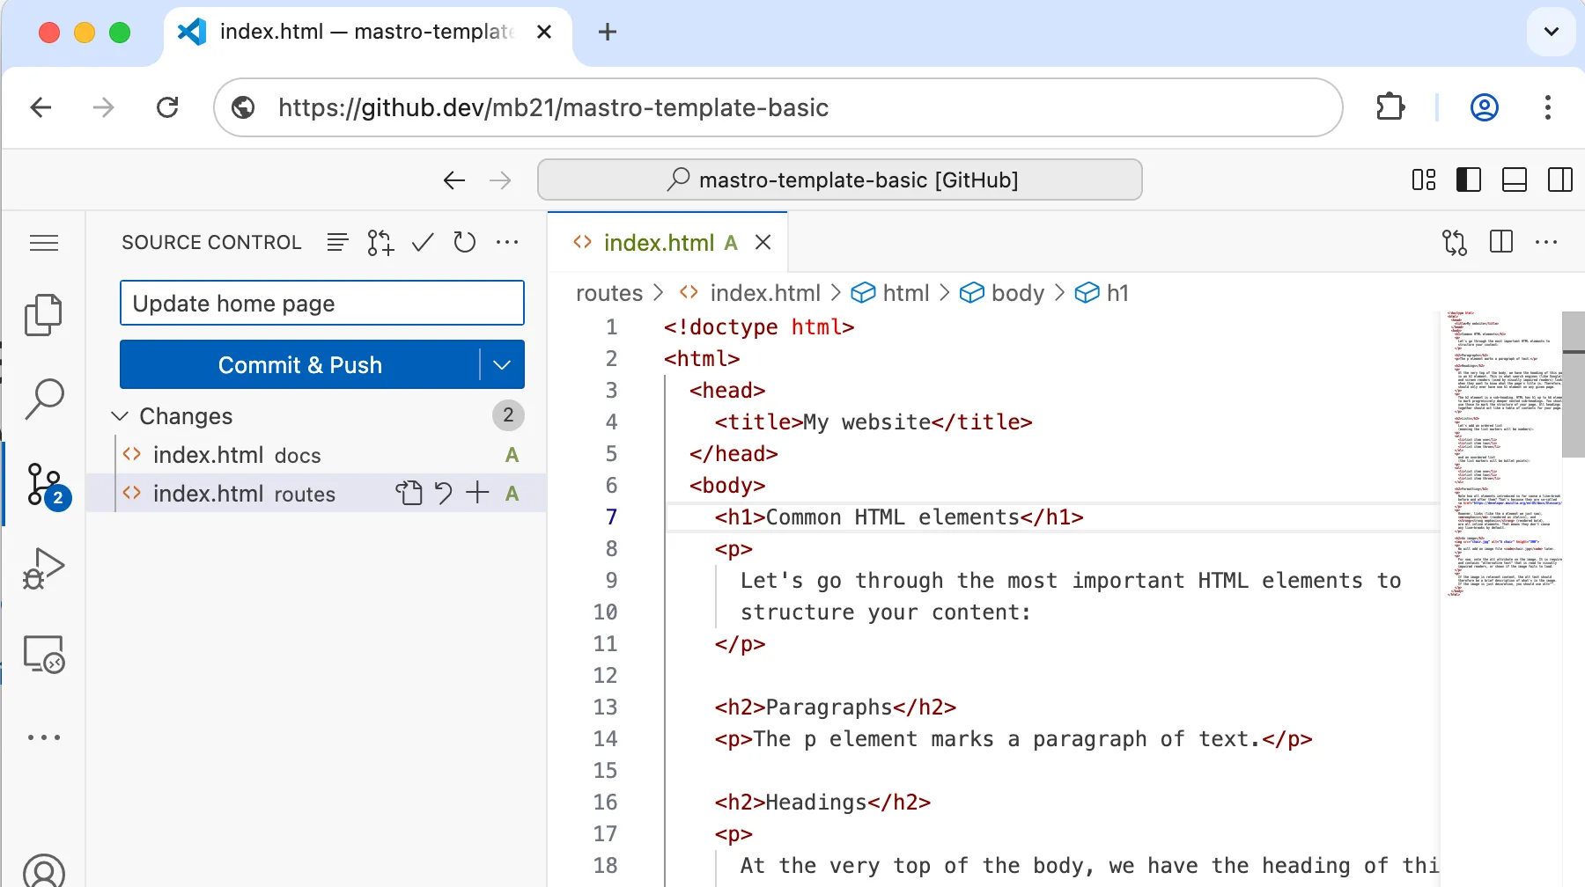1585x887 pixels.
Task: Expand routes breadcrumb chevron
Action: pos(658,292)
